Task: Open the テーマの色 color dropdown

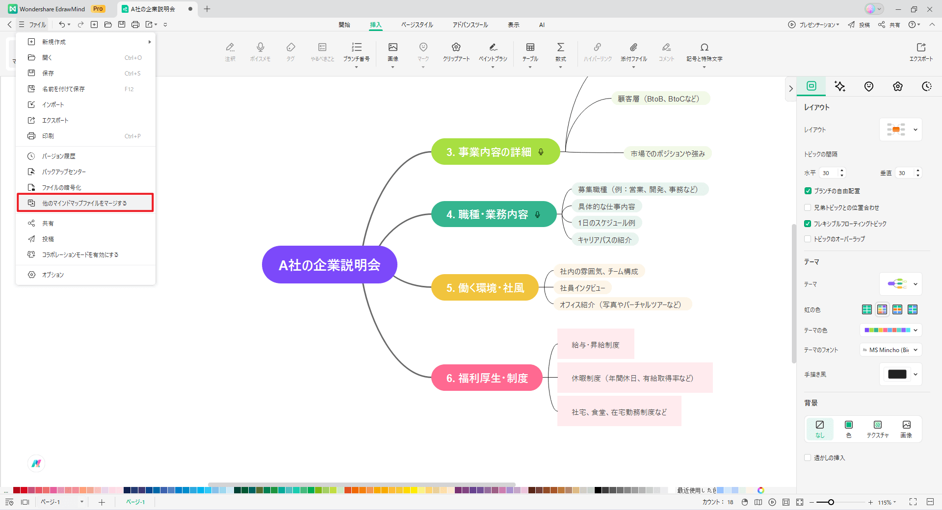Action: [891, 330]
